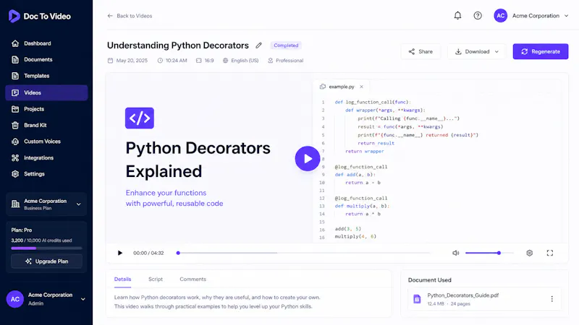Click the May 20, 2025 date
The height and width of the screenshot is (325, 579).
point(132,61)
